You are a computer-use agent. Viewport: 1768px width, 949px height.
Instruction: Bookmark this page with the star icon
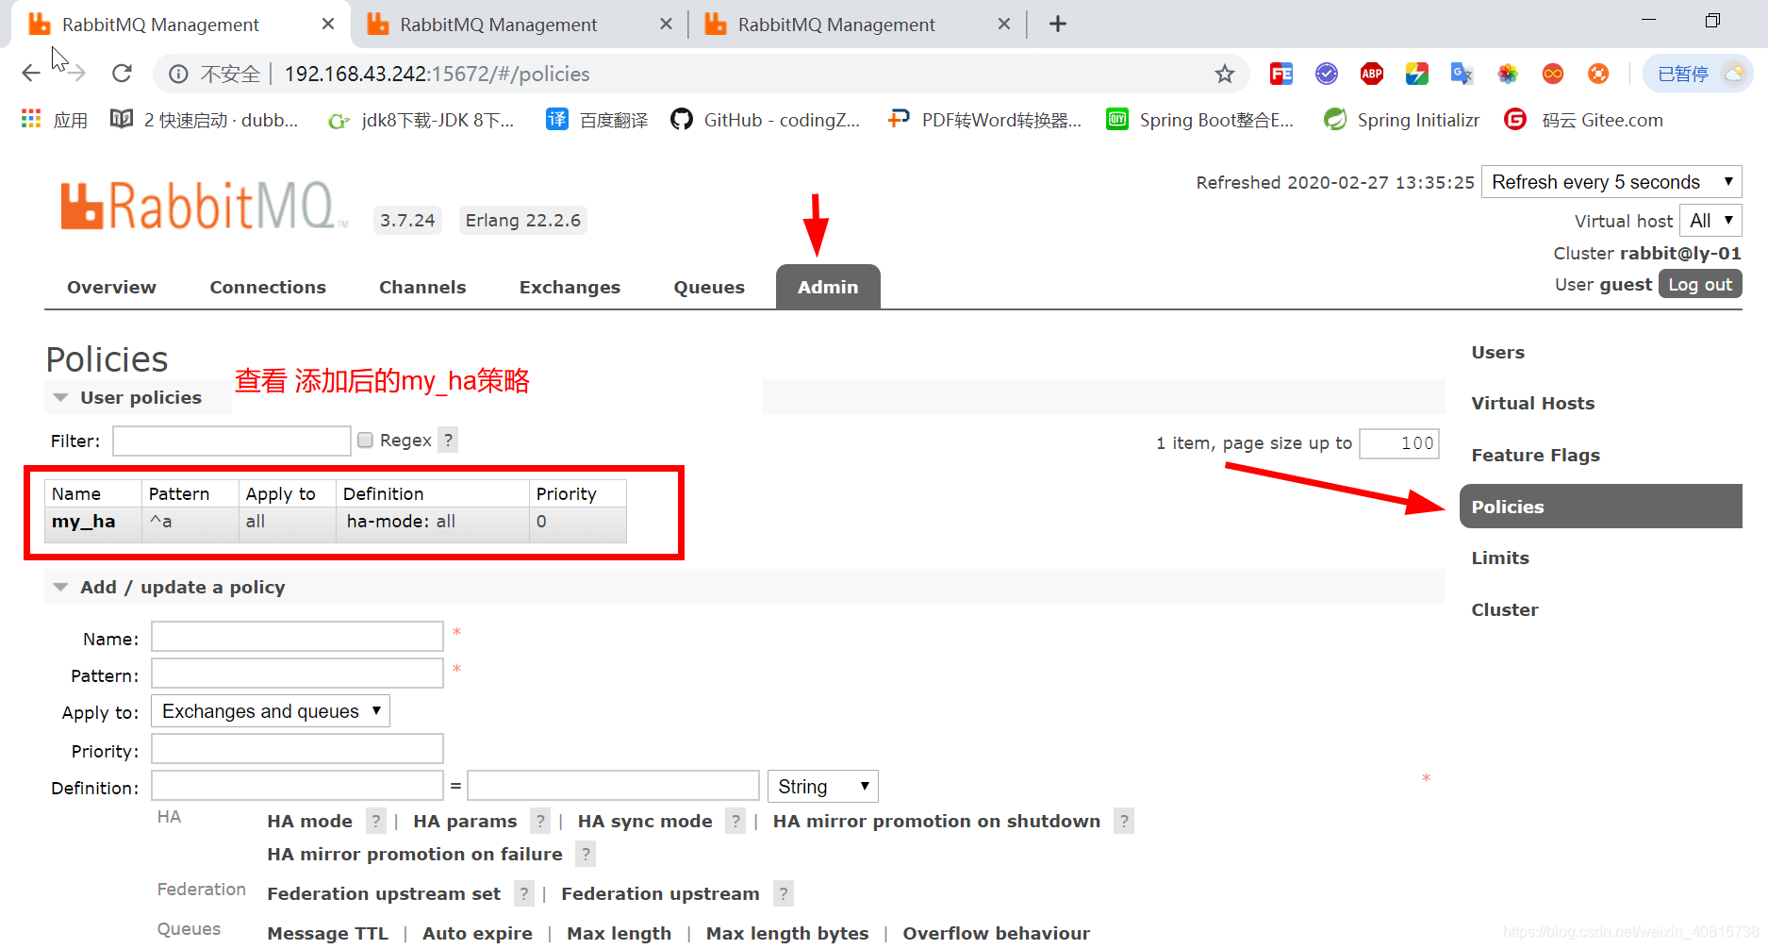(1224, 74)
